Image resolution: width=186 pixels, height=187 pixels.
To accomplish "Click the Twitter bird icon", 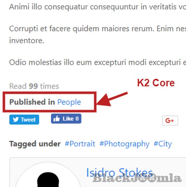I will (16, 119).
